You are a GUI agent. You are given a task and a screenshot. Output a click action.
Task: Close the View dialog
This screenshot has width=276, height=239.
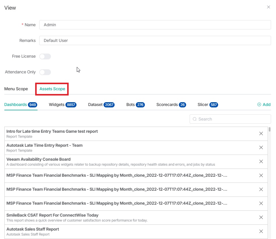point(268,7)
